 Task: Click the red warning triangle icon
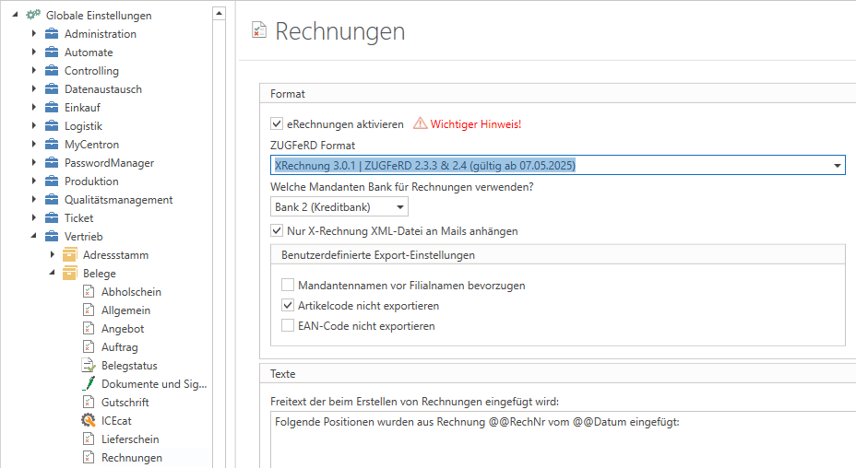(x=420, y=123)
